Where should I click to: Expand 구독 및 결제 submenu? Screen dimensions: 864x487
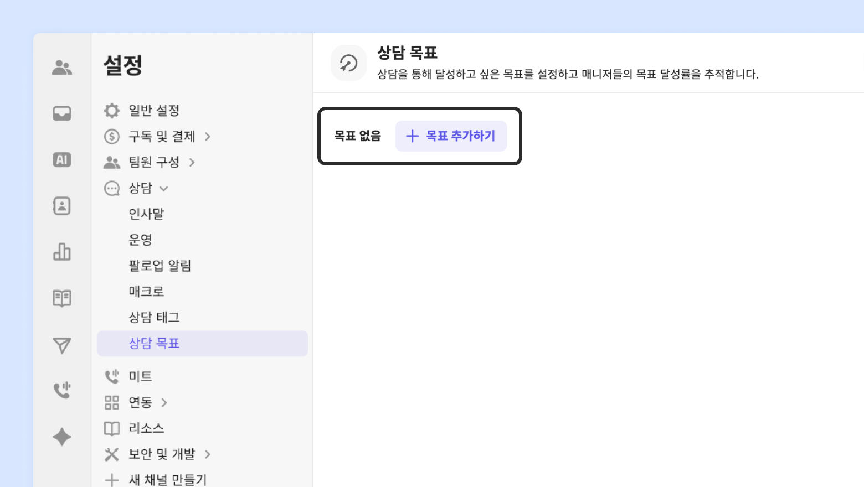click(x=208, y=136)
